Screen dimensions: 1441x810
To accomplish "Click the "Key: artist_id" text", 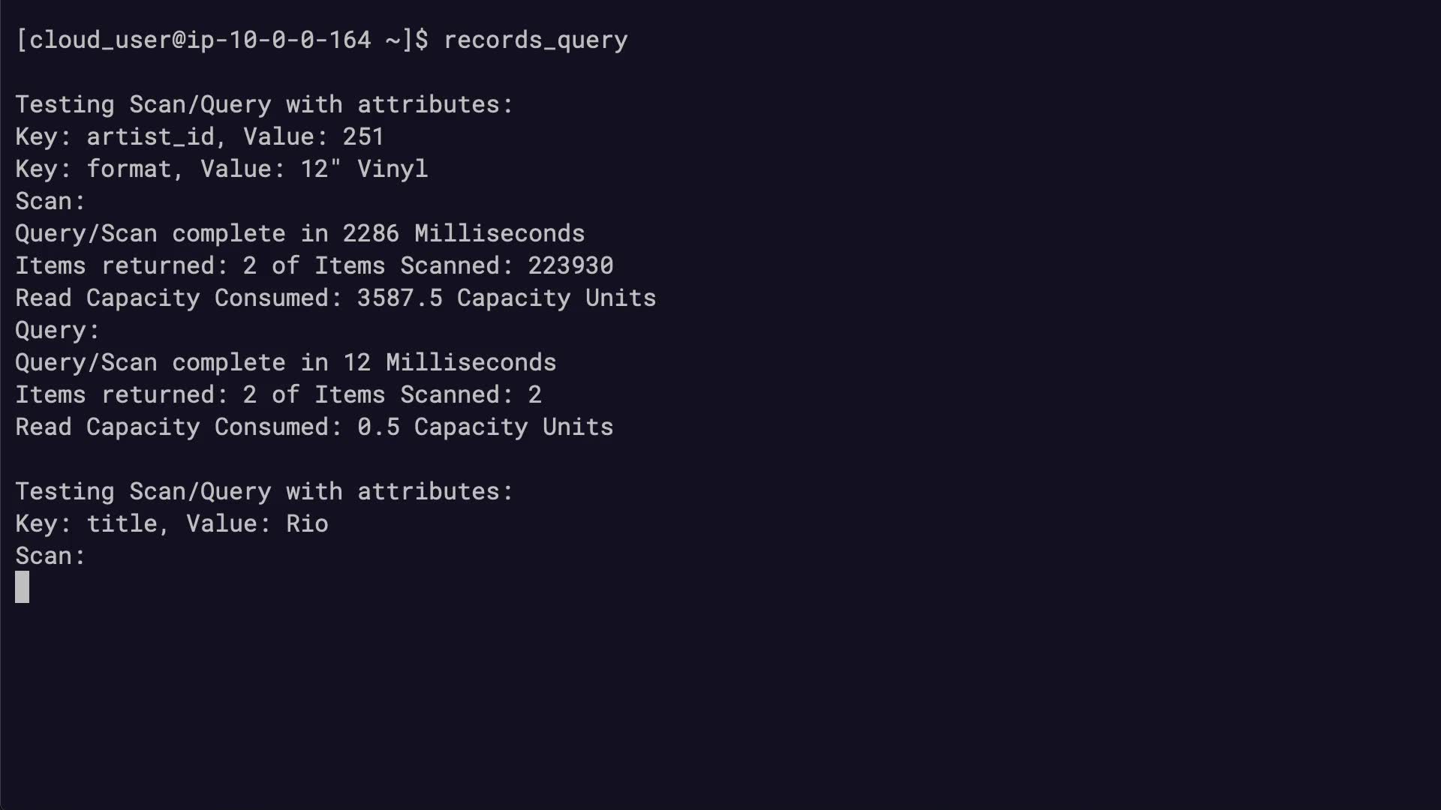I will 115,136.
